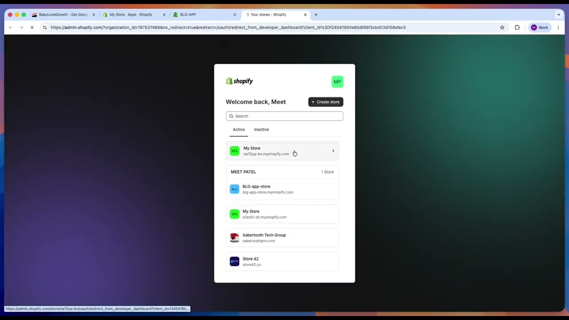Click the browser back arrow
Viewport: 569px width, 320px height.
[x=11, y=28]
